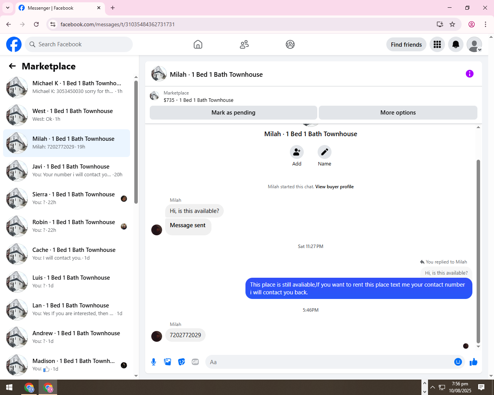Click the blue 'This place is still avaliable' message
Viewport: 494px width, 395px height.
point(359,289)
